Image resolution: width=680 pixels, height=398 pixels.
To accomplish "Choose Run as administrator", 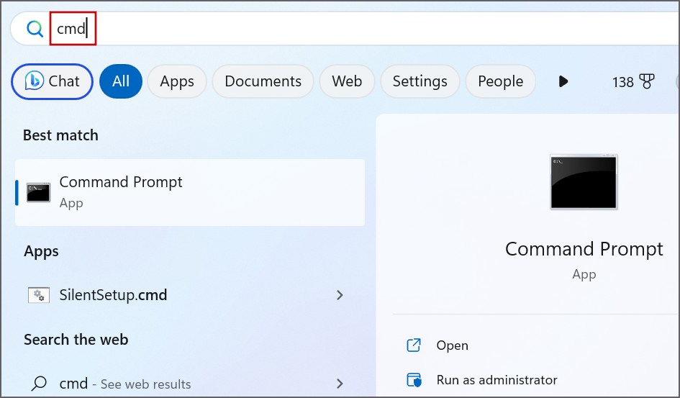I will click(497, 380).
